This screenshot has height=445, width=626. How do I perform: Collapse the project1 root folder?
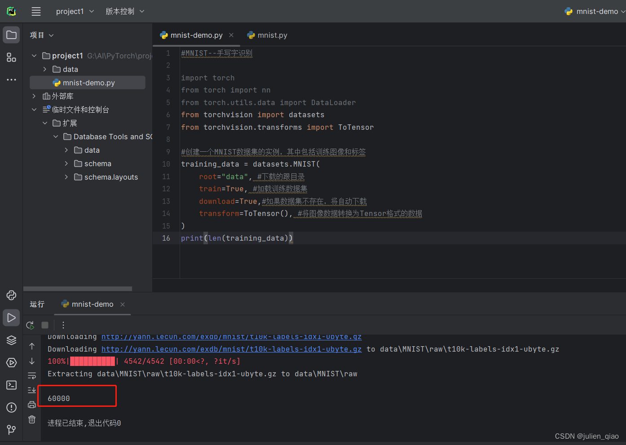point(34,56)
